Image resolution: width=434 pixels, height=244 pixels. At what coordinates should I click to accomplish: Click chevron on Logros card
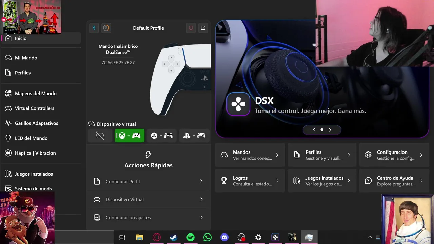point(277,181)
